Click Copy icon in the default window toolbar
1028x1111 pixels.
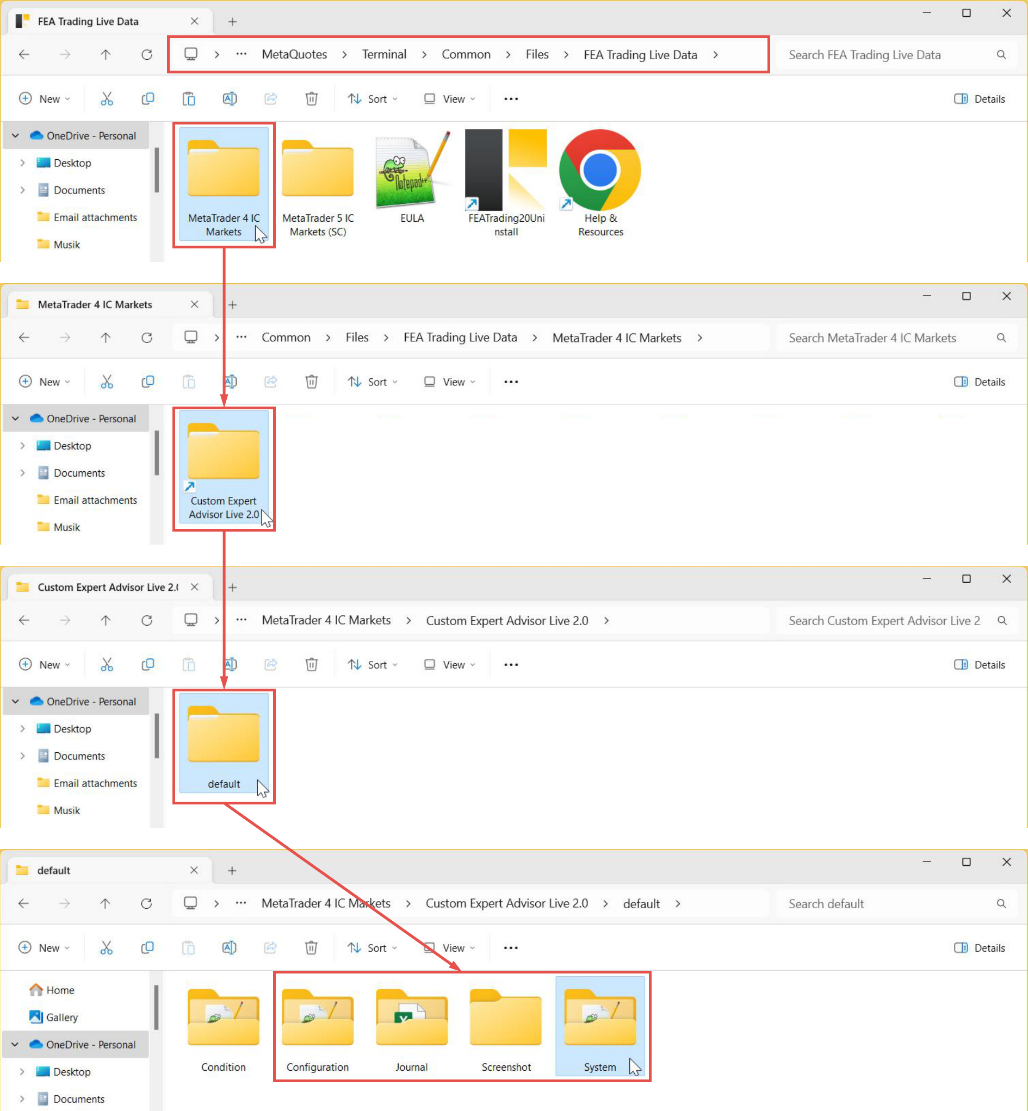[147, 947]
